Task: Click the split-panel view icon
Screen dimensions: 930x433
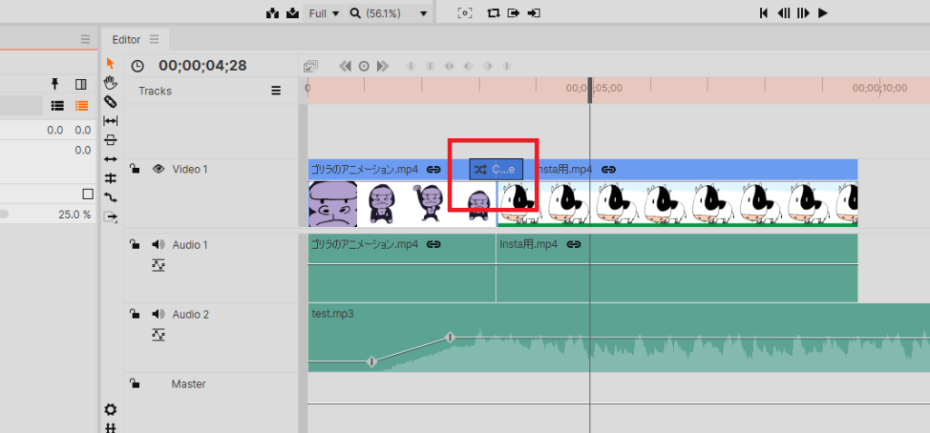Action: 81,84
